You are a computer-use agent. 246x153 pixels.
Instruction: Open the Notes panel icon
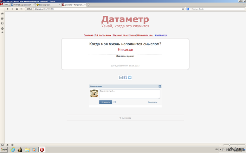click(x=2, y=19)
